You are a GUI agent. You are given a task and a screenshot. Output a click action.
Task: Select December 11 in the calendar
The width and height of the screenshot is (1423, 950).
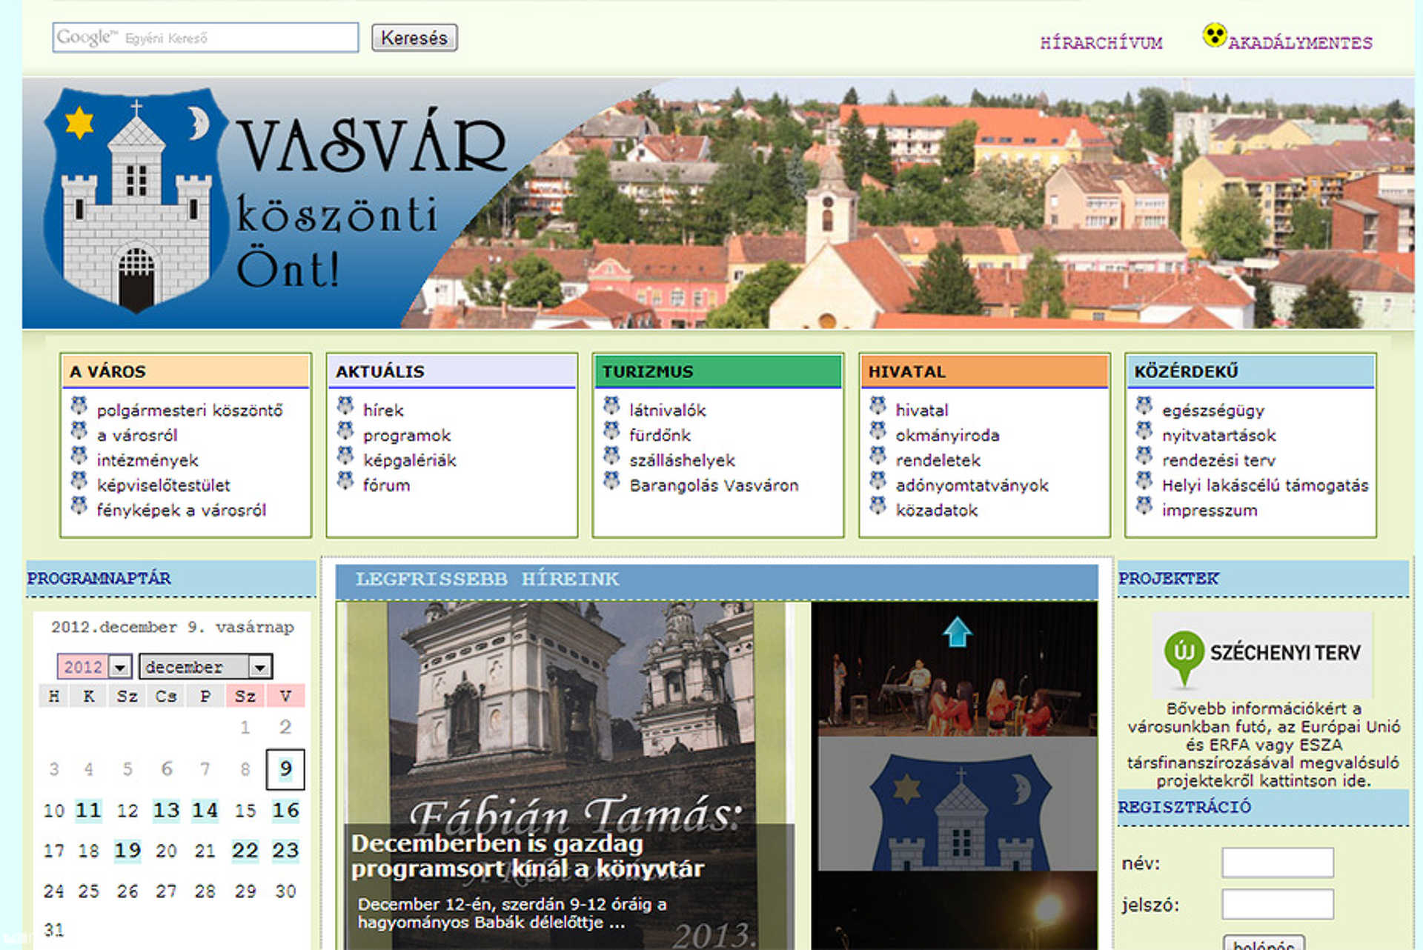click(x=88, y=811)
